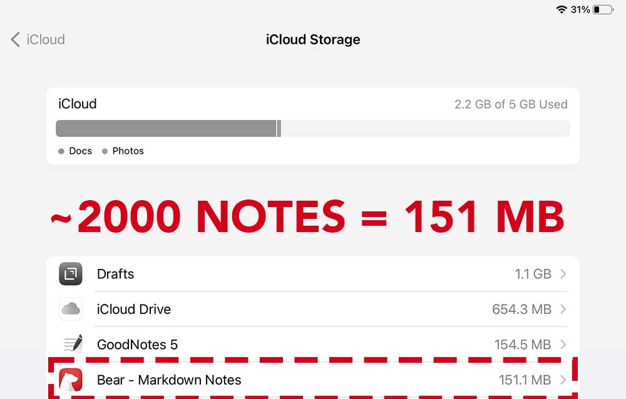Click the gray iCloud storage usage bar
Screen dimensions: 626x399
click(313, 128)
